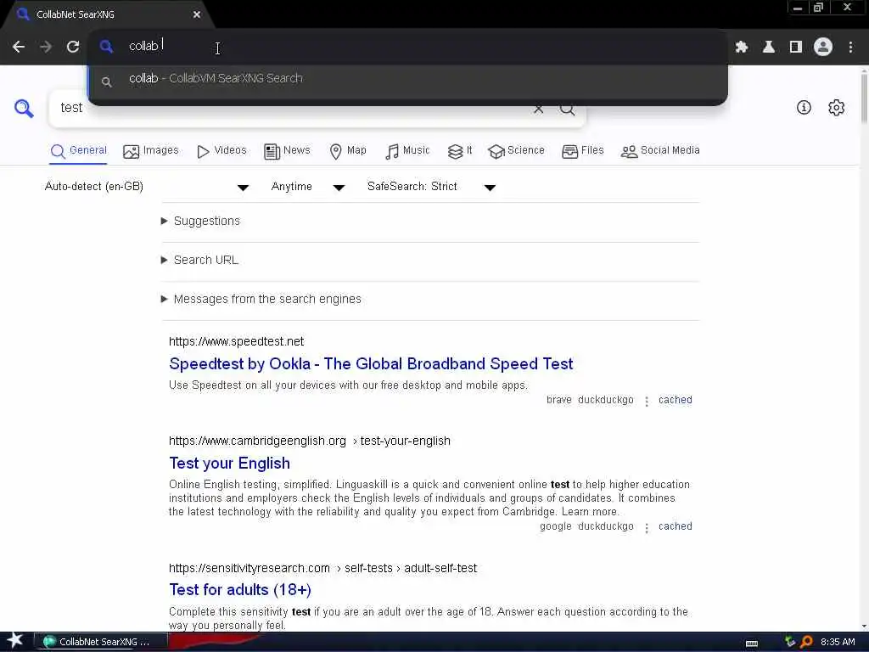This screenshot has height=652, width=869.
Task: Open cached version of Speedtest result
Action: [x=675, y=400]
